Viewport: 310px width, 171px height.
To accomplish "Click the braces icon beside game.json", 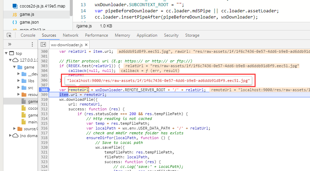I will (15, 22).
